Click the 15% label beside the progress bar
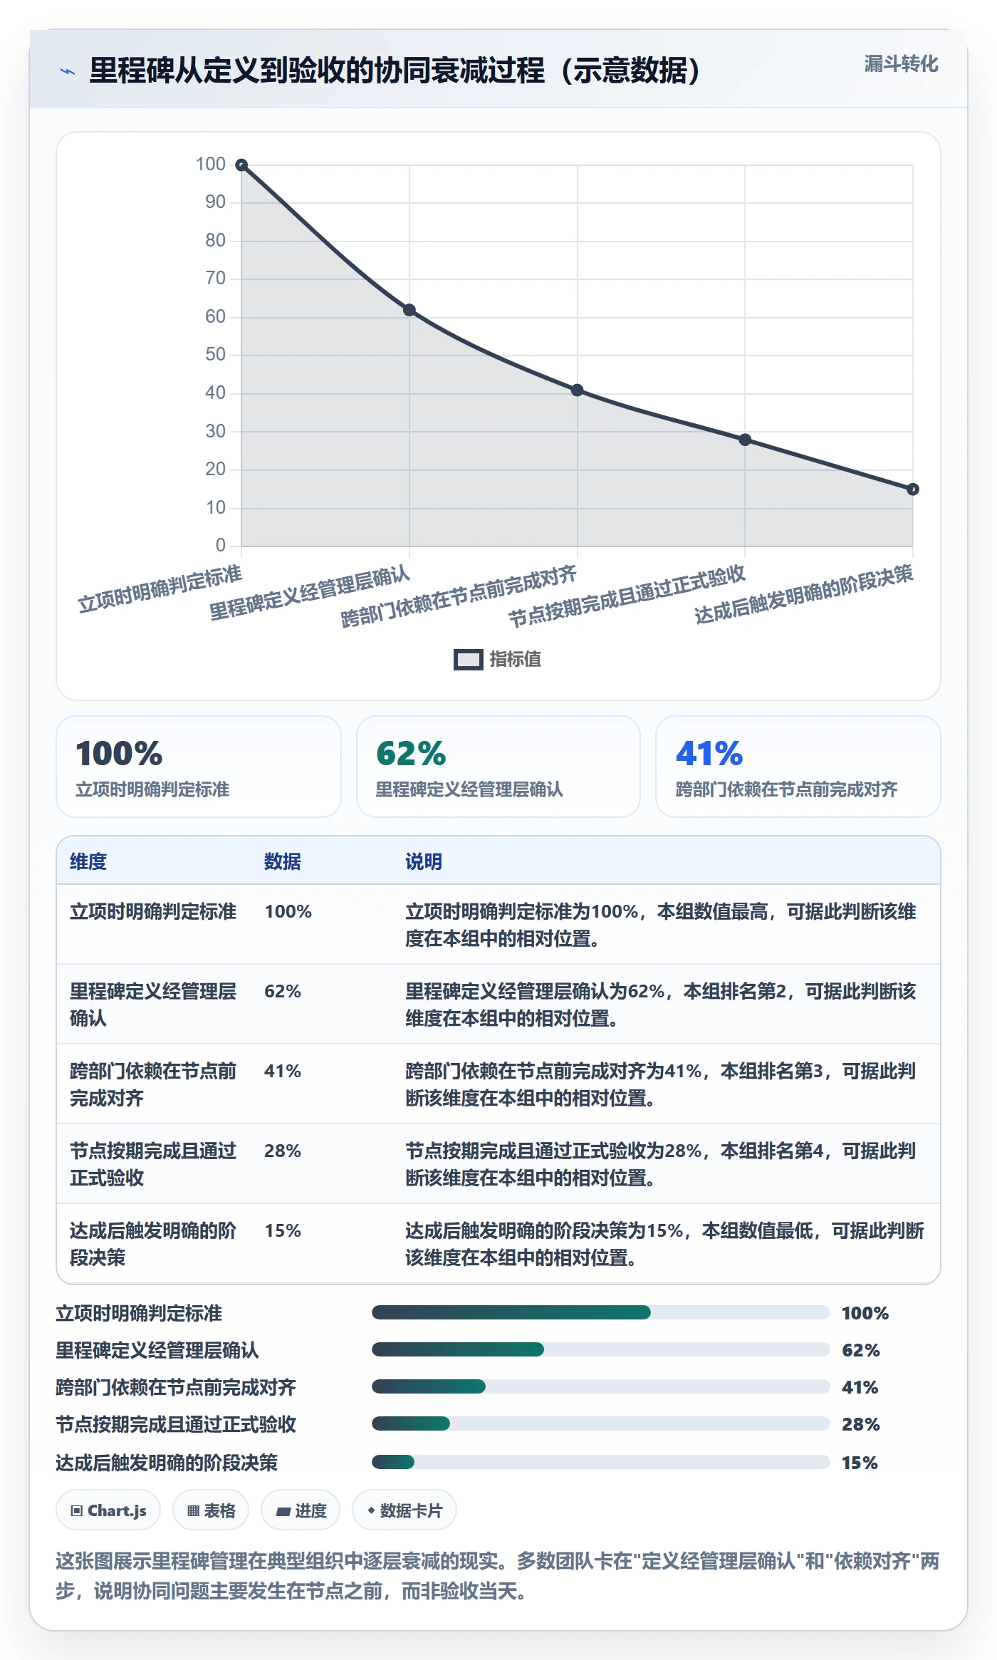The image size is (997, 1660). 860,1463
